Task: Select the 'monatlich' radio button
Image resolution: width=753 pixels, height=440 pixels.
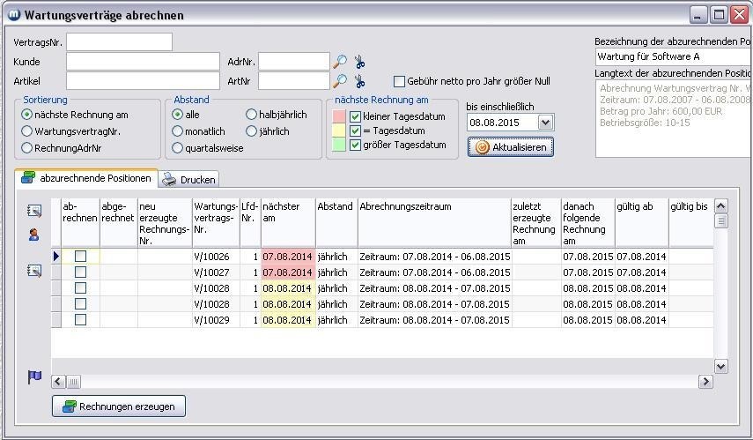Action: 177,131
